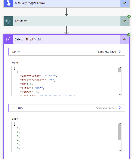Click scroll down arrow in From box
This screenshot has width=132, height=159.
(x=120, y=94)
